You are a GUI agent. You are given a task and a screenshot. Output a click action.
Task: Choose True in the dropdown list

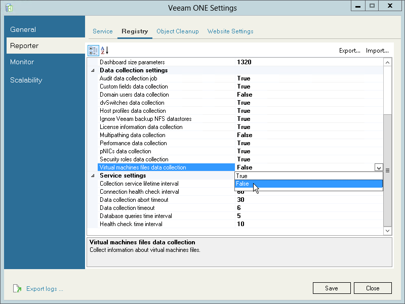coord(309,176)
